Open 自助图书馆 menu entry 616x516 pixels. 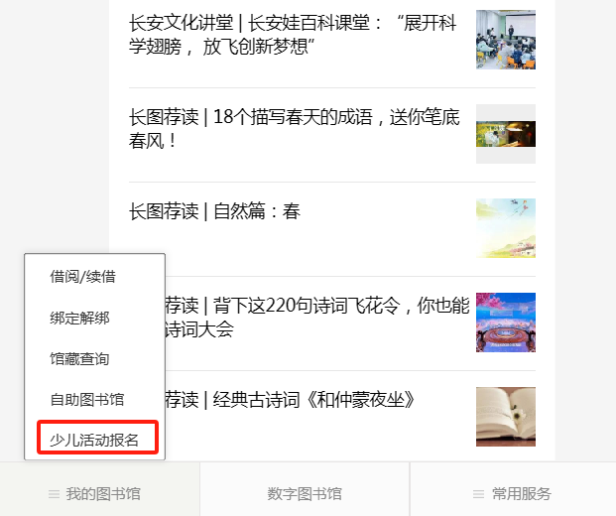point(87,400)
